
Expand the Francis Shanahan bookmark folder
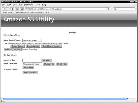click(x=40, y=12)
